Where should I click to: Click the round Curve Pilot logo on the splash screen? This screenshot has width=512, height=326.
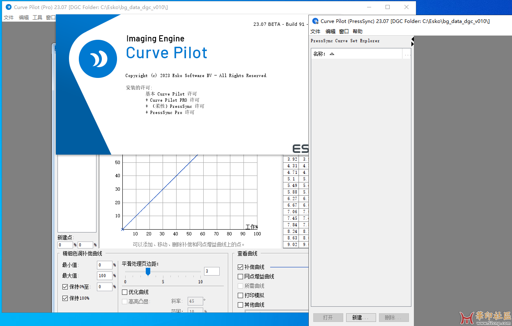(98, 59)
